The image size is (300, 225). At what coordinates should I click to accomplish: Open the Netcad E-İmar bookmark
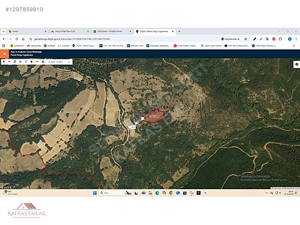135,45
